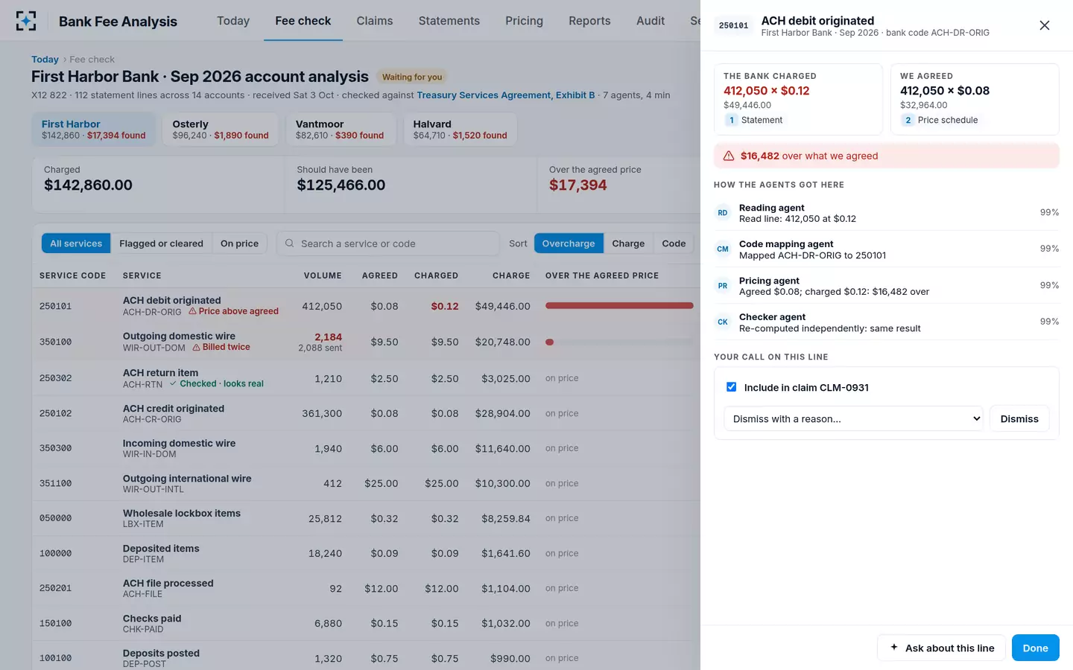This screenshot has width=1073, height=670.
Task: Go to the Statements tab
Action: [x=449, y=21]
